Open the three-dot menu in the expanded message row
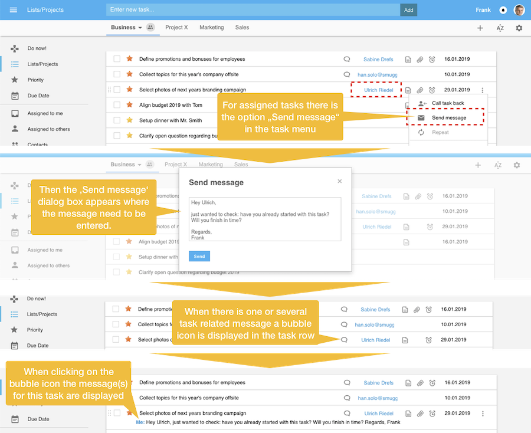Screen dimensions: 531x433 click(483, 414)
